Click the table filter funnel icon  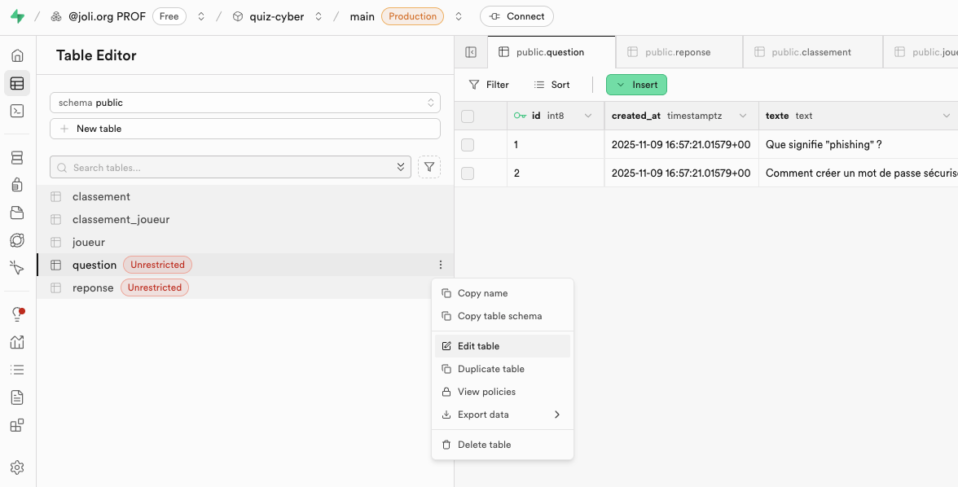(429, 167)
